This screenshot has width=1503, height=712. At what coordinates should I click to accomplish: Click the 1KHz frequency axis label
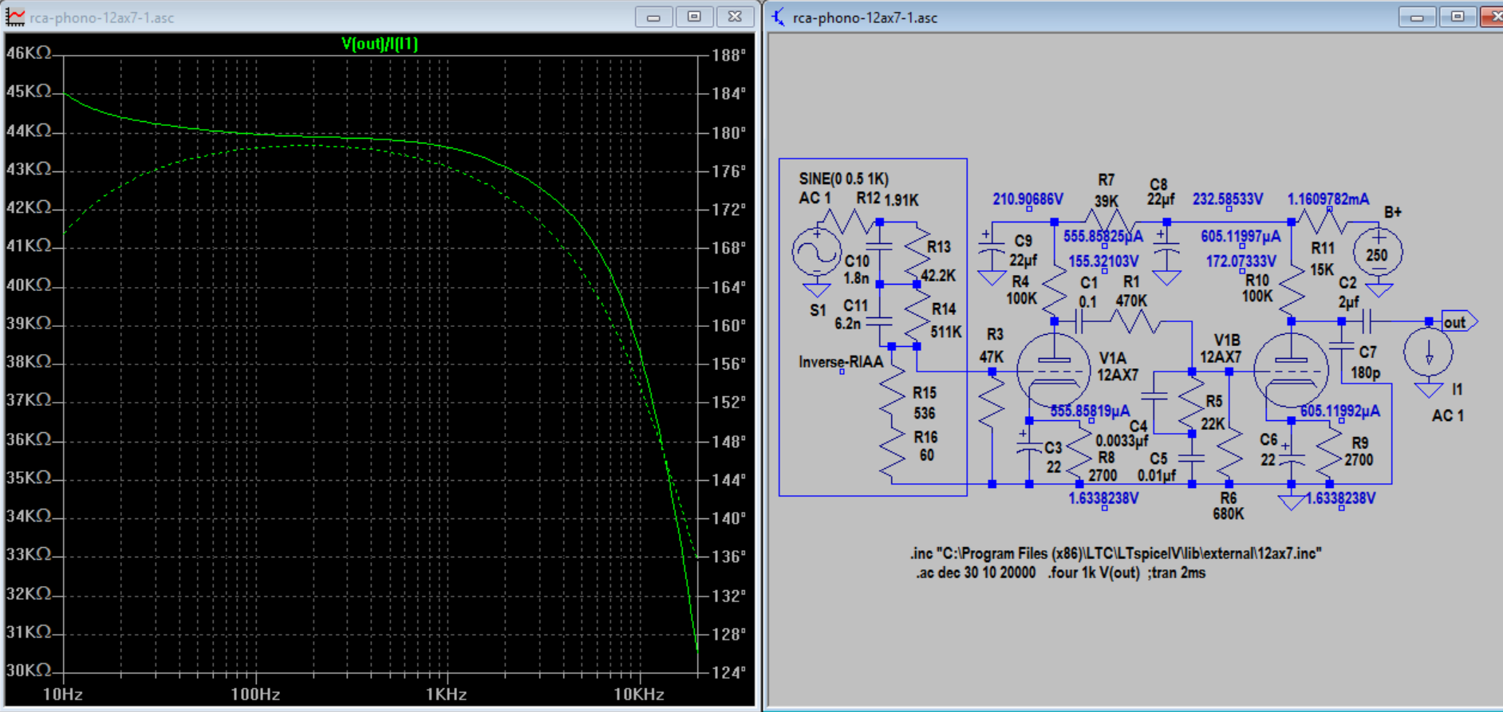(447, 694)
